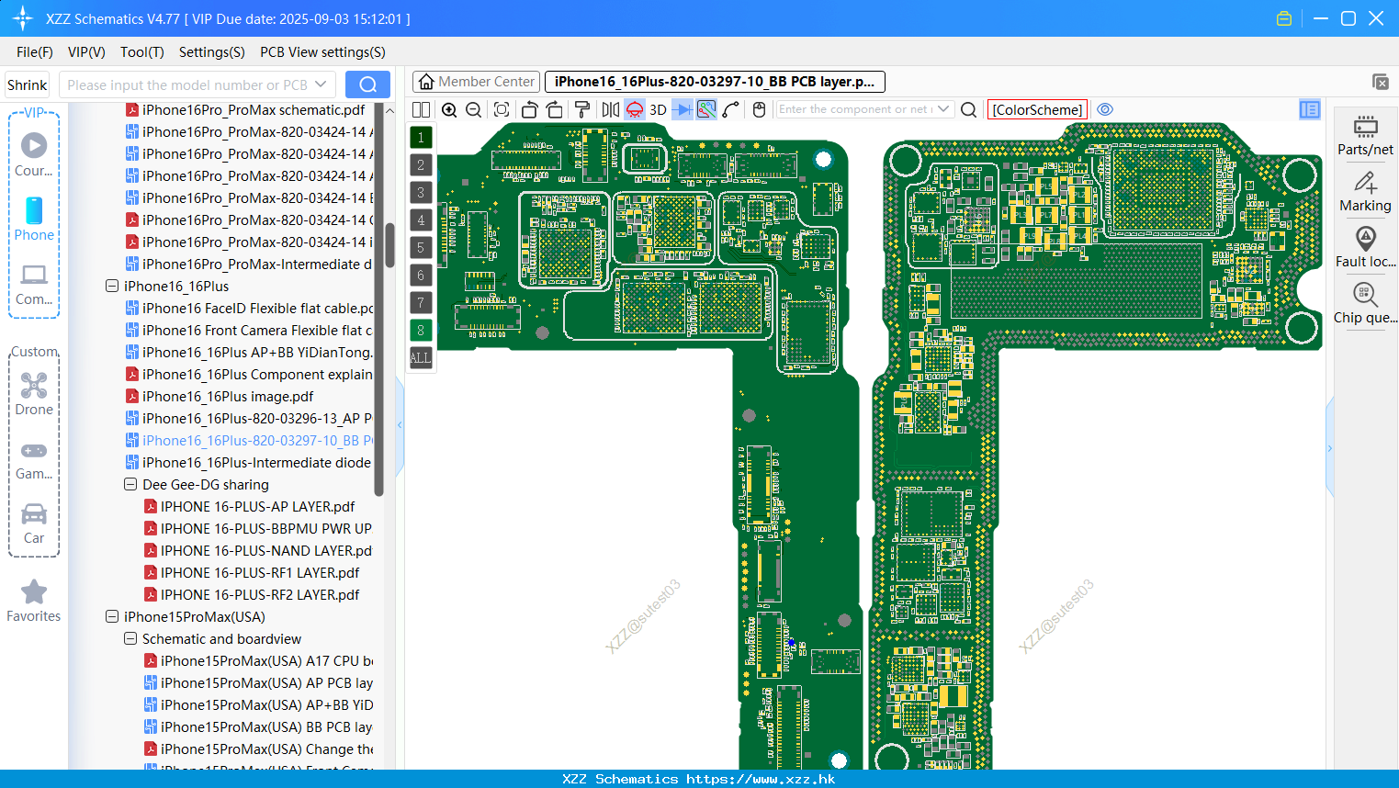
Task: Collapse the iPhone16_16Plus tree node
Action: 112,287
